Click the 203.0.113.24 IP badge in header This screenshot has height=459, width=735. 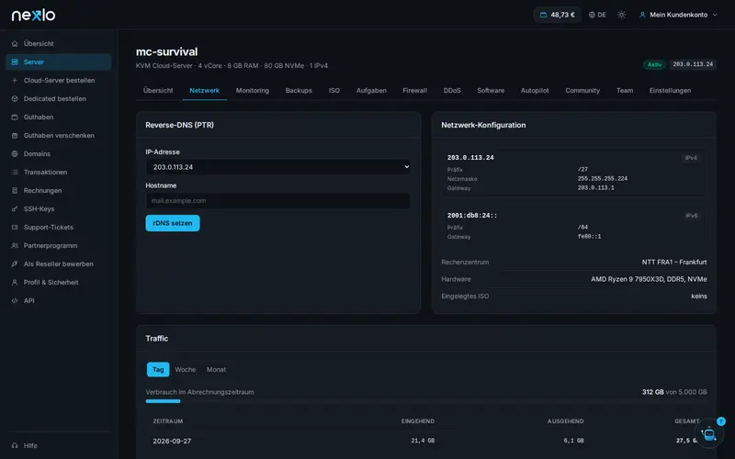pyautogui.click(x=693, y=64)
